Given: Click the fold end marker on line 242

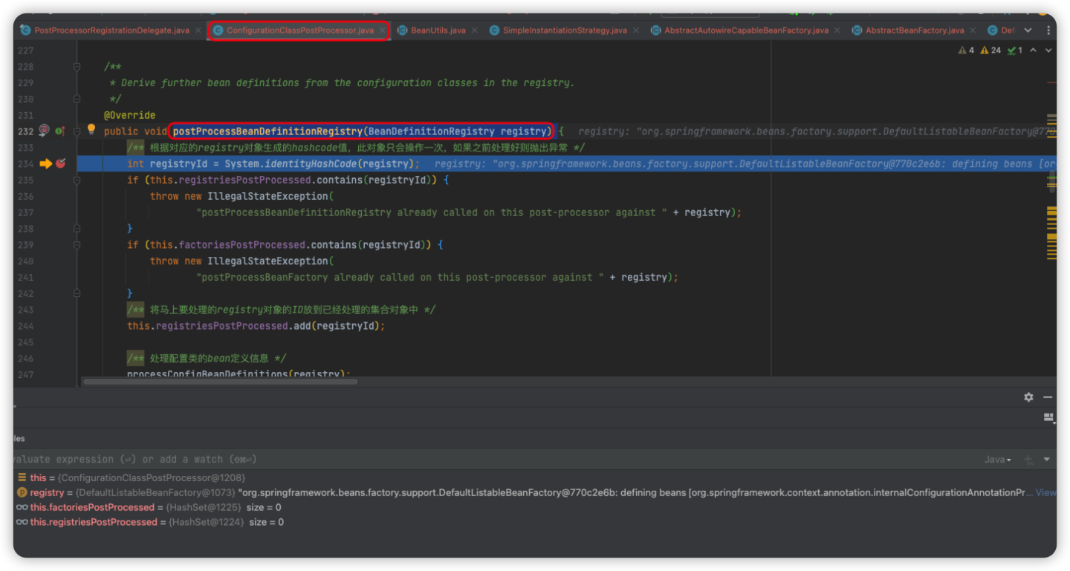Looking at the screenshot, I should [x=77, y=293].
